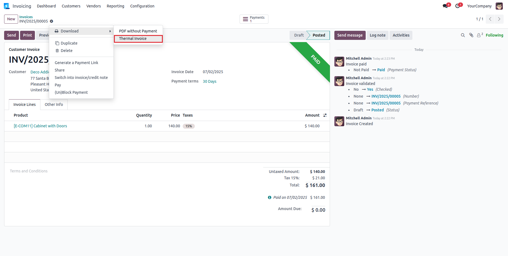Open the 30 Days payment terms link
508x256 pixels.
209,81
